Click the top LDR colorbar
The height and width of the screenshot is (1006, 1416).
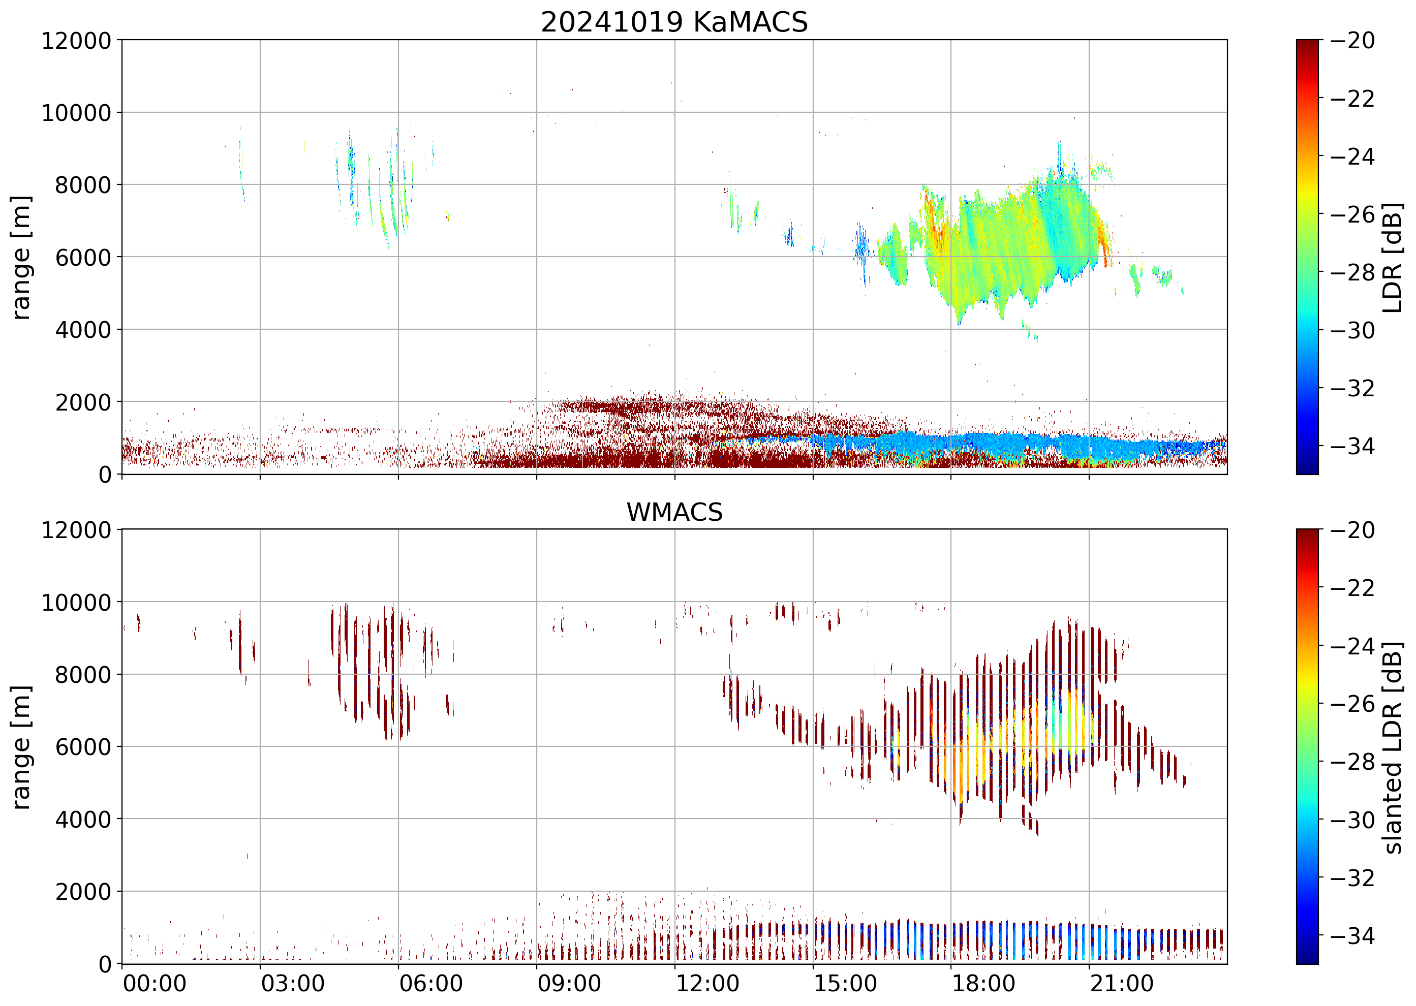1307,257
